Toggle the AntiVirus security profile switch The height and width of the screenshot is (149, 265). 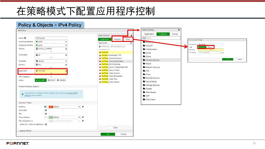pos(45,107)
